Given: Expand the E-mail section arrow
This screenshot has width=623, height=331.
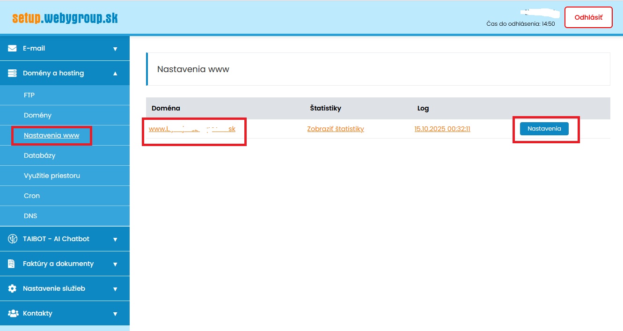Looking at the screenshot, I should tap(115, 49).
